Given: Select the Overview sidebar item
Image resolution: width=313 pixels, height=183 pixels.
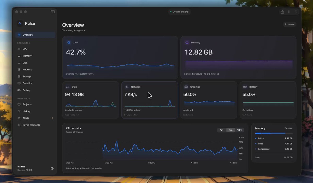Looking at the screenshot, I should (x=35, y=35).
